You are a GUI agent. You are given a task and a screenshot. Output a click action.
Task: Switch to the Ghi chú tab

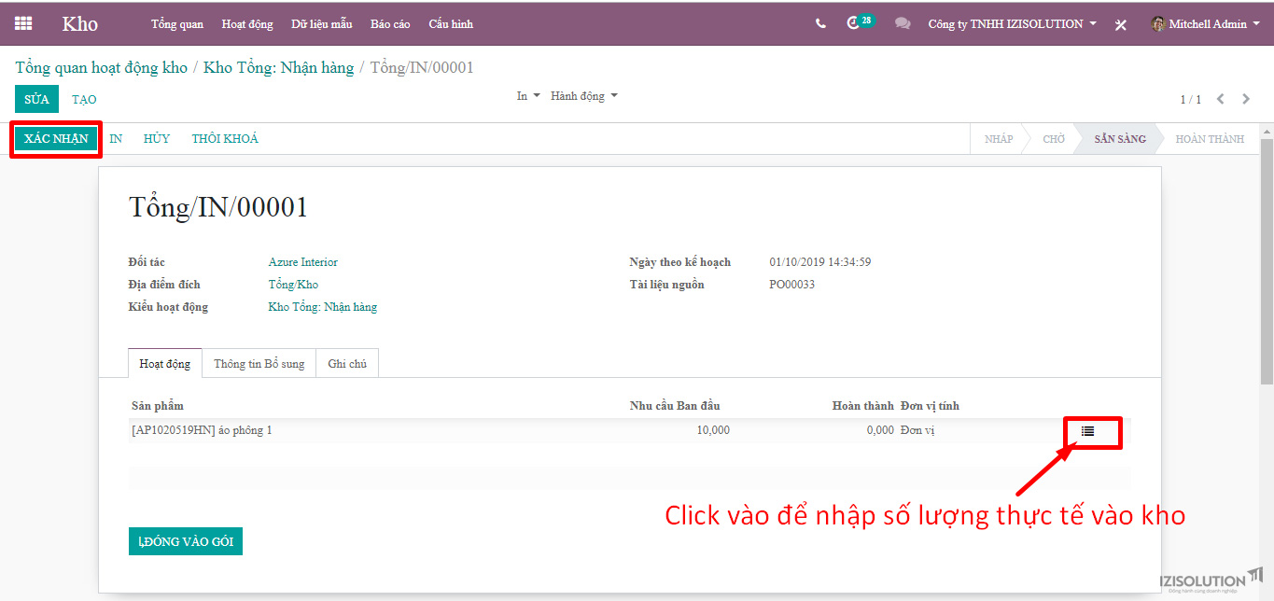point(347,363)
